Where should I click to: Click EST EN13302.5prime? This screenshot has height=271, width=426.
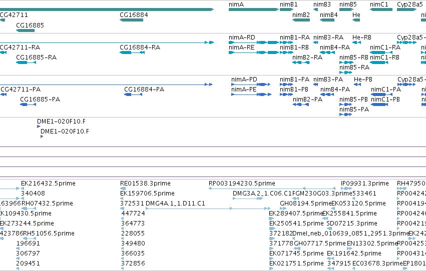[x=349, y=249]
